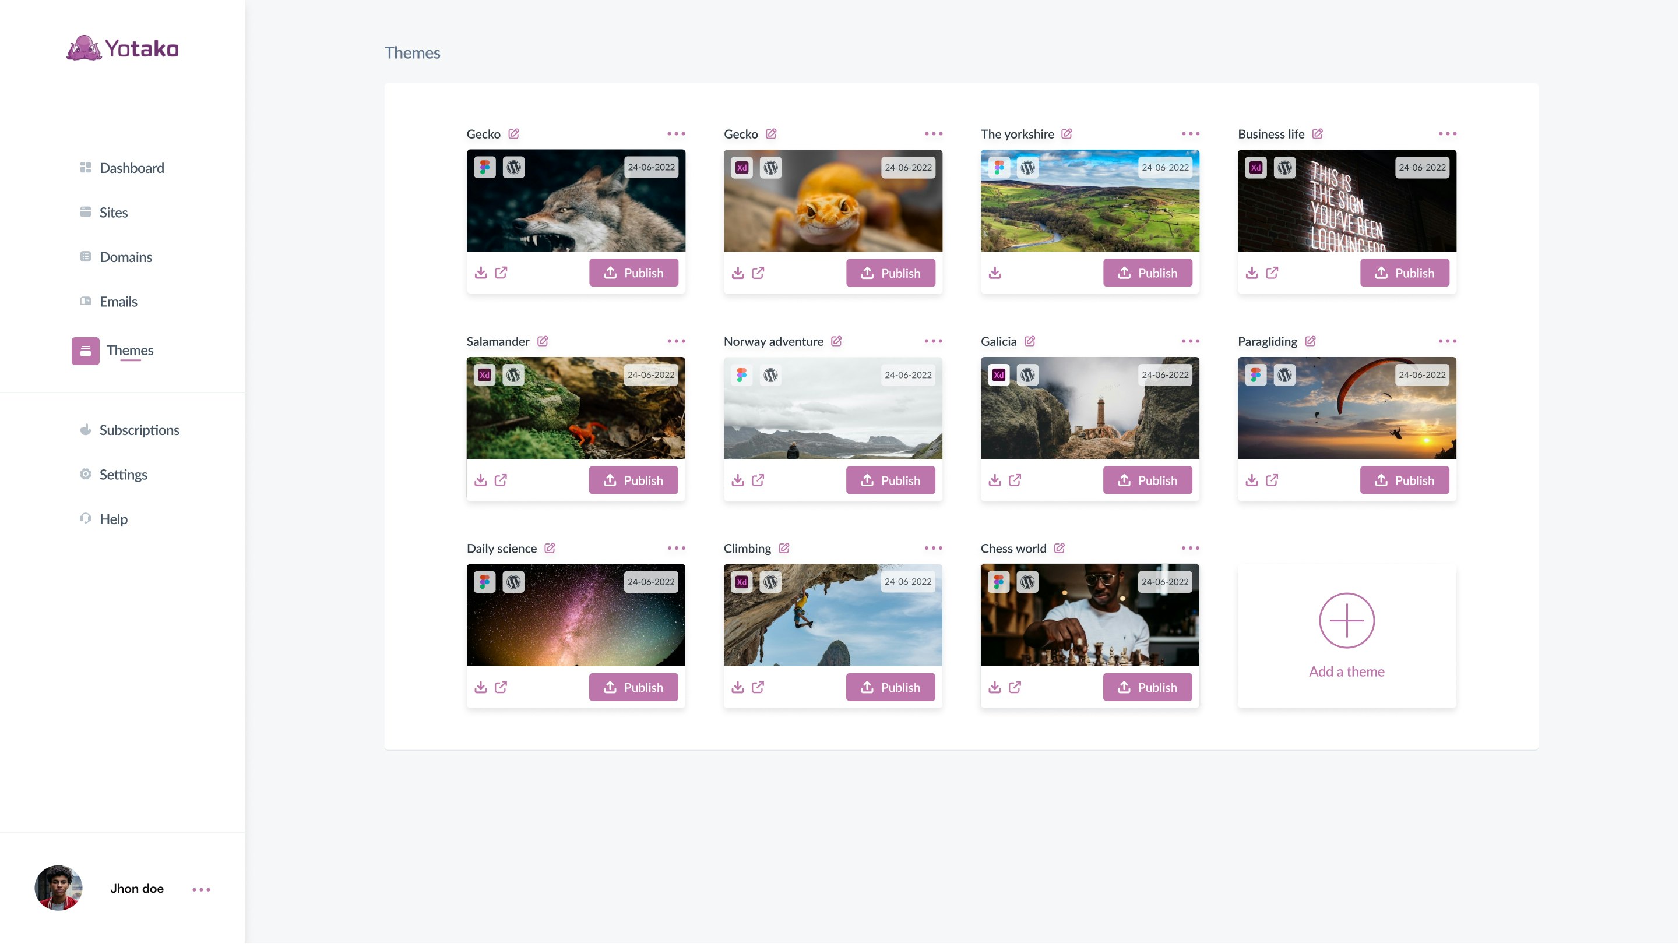Click the Yotako logo
The width and height of the screenshot is (1679, 944).
tap(122, 48)
